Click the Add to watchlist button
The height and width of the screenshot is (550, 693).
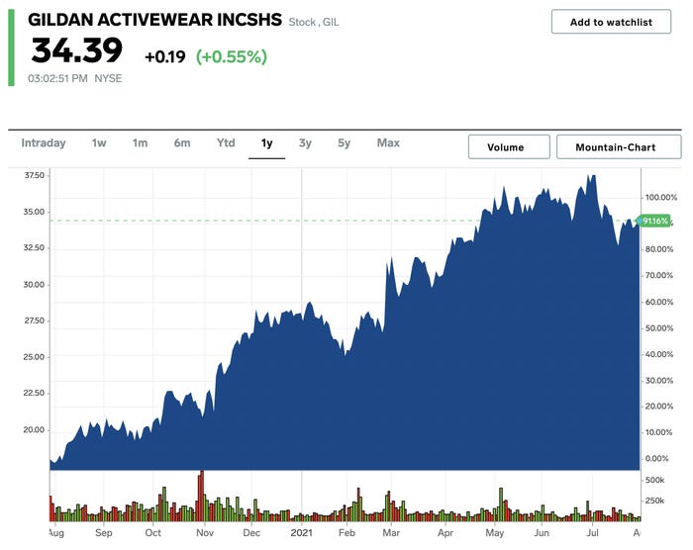pyautogui.click(x=611, y=22)
